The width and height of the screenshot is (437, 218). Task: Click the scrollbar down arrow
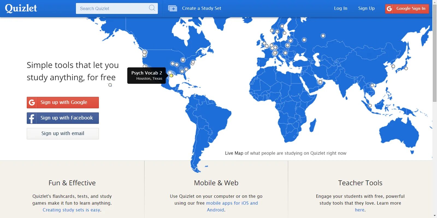tap(435, 216)
